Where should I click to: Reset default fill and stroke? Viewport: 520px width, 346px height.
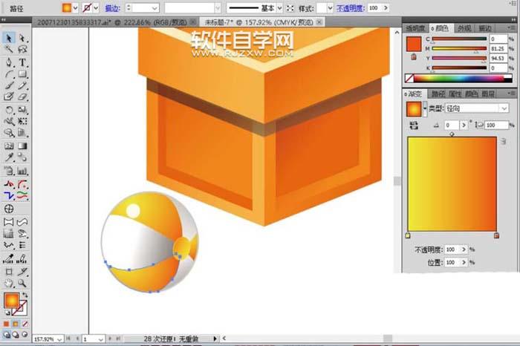(7, 313)
